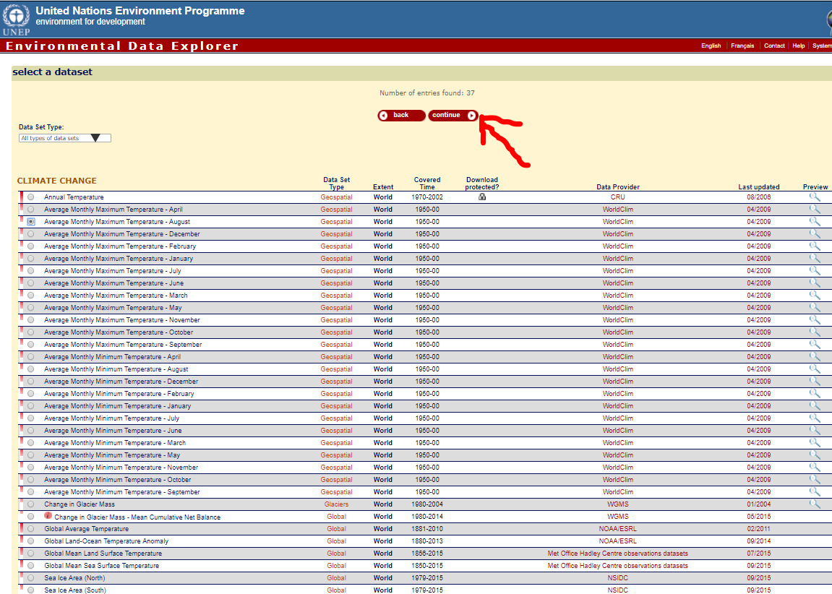Viewport: 832px width, 594px height.
Task: Preview Average Monthly Maximum Temperature - March dataset
Action: (x=815, y=295)
